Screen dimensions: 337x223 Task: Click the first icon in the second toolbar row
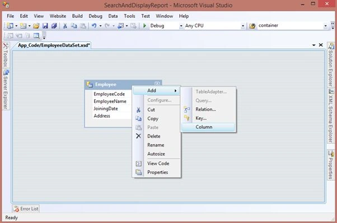pyautogui.click(x=10, y=36)
